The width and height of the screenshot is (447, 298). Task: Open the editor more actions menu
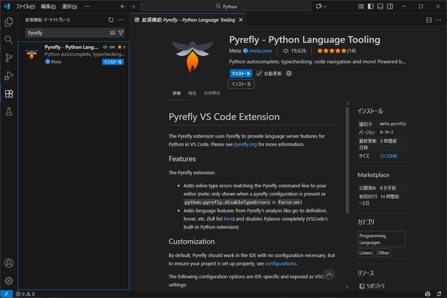pyautogui.click(x=438, y=20)
